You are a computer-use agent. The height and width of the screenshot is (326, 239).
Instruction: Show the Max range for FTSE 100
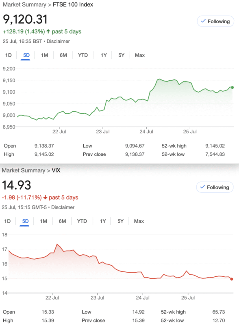pyautogui.click(x=140, y=55)
